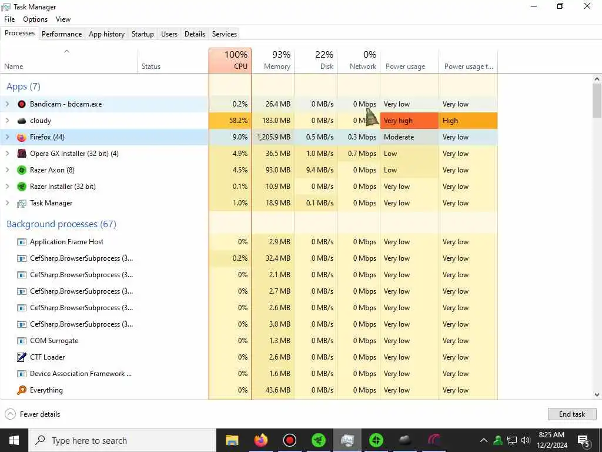Click the Razer Installer process icon
The width and height of the screenshot is (602, 452).
(22, 187)
